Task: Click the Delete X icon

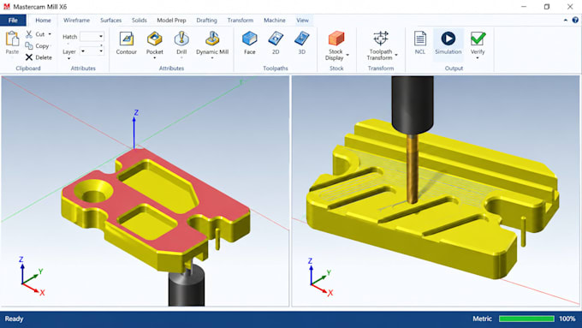Action: point(29,57)
